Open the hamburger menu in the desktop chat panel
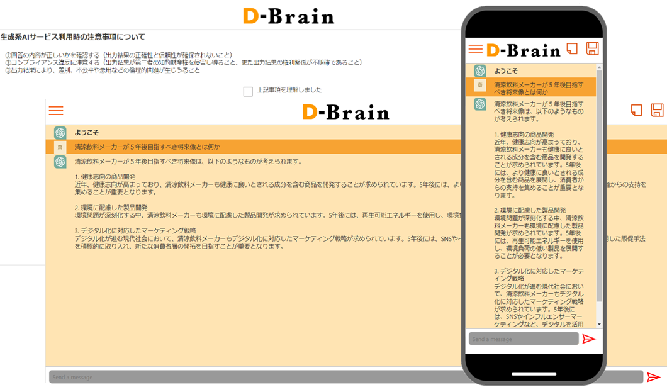The width and height of the screenshot is (667, 392). [56, 111]
